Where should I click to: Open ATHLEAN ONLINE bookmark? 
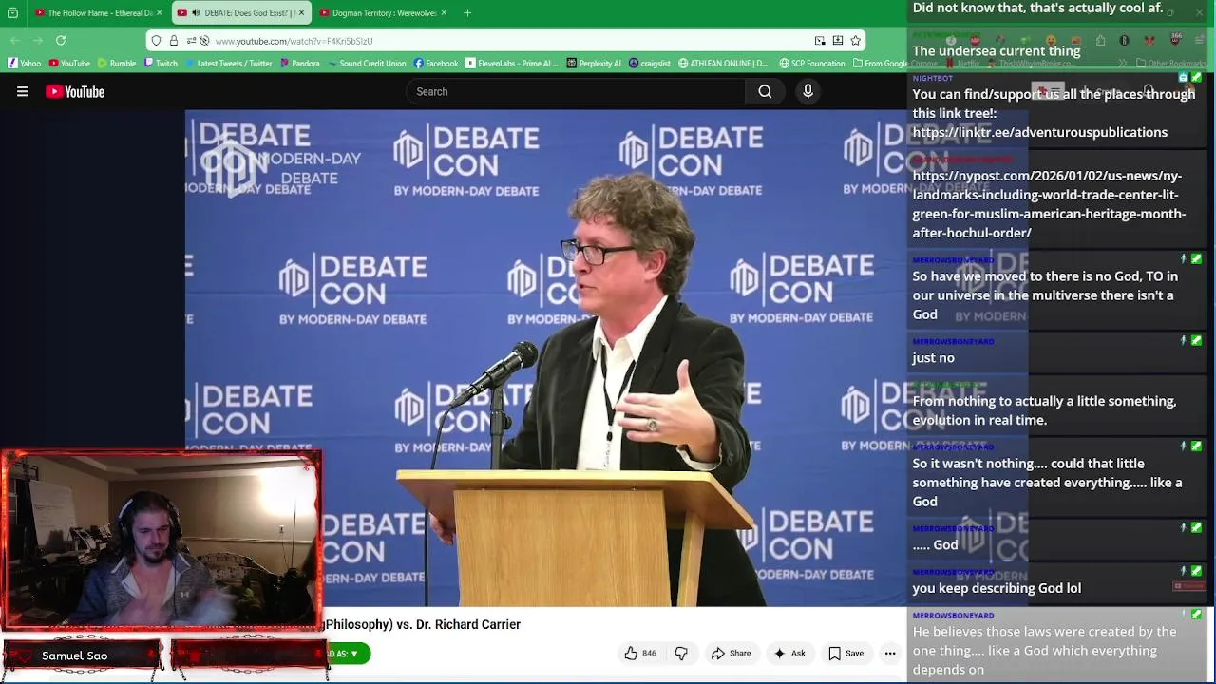723,64
